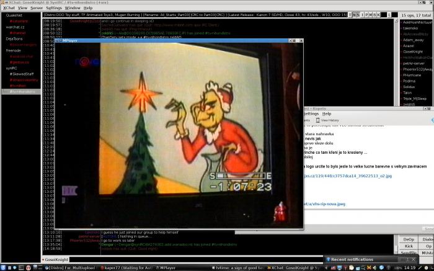Image resolution: width=434 pixels, height=271 pixels.
Task: Select user Podima in the user list
Action: click(x=409, y=81)
